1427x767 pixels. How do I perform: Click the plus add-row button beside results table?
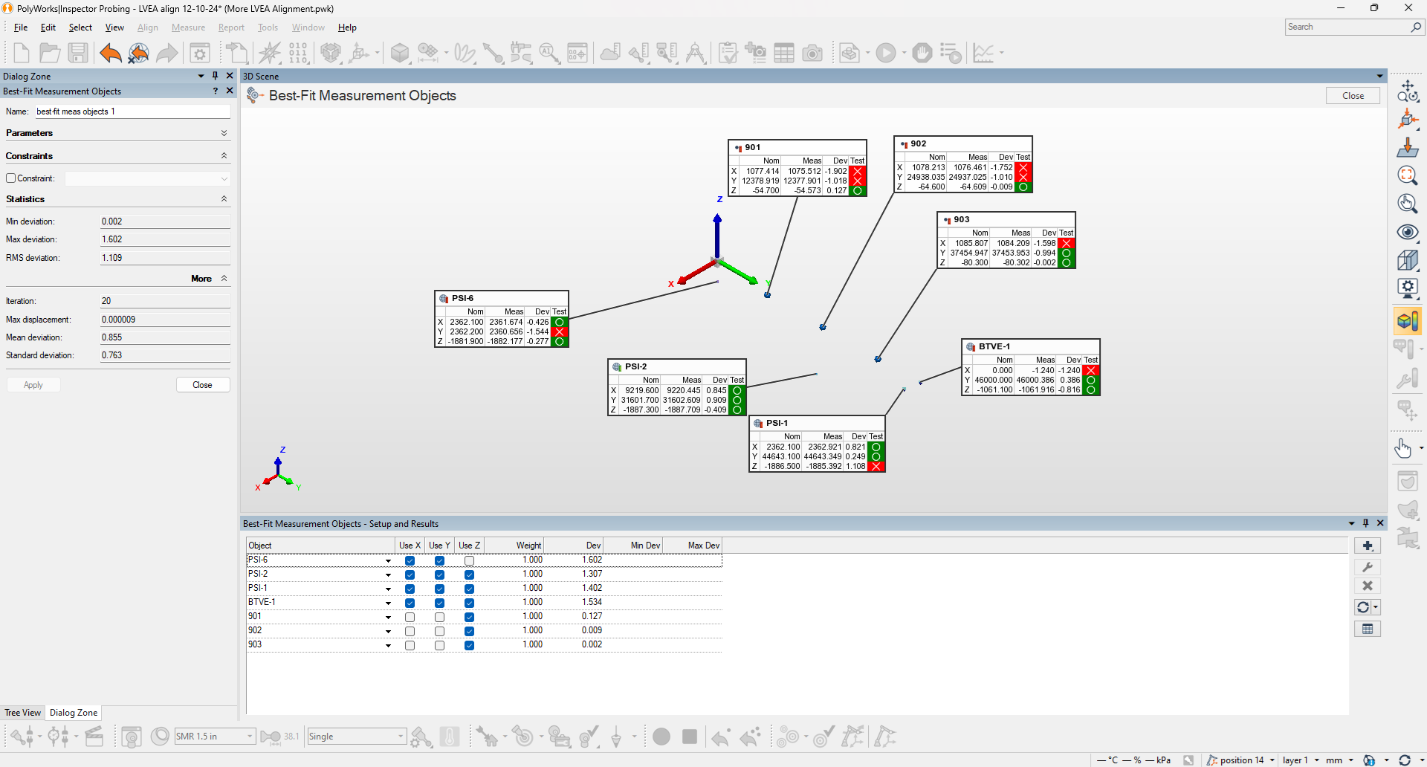pos(1368,546)
